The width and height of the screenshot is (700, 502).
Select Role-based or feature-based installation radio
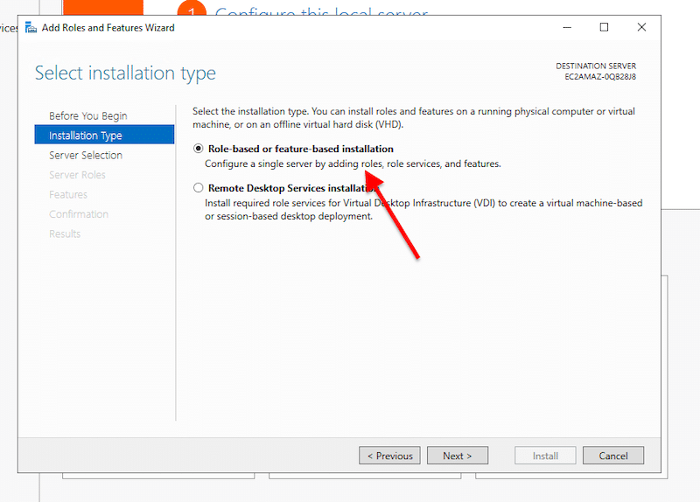click(199, 149)
